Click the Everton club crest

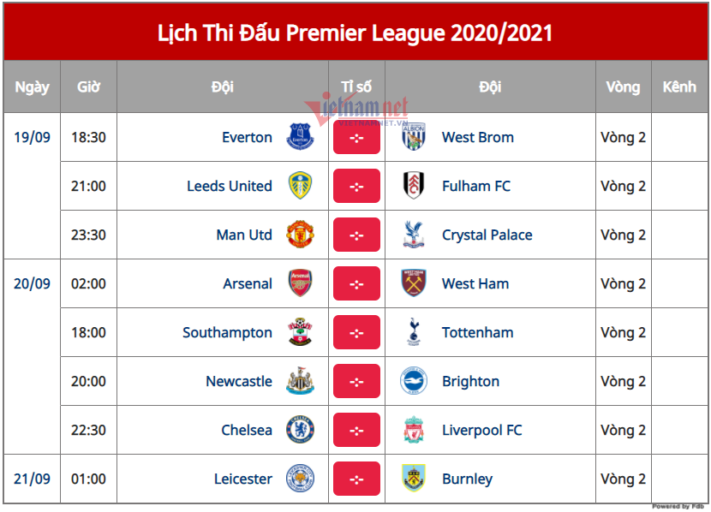point(300,137)
